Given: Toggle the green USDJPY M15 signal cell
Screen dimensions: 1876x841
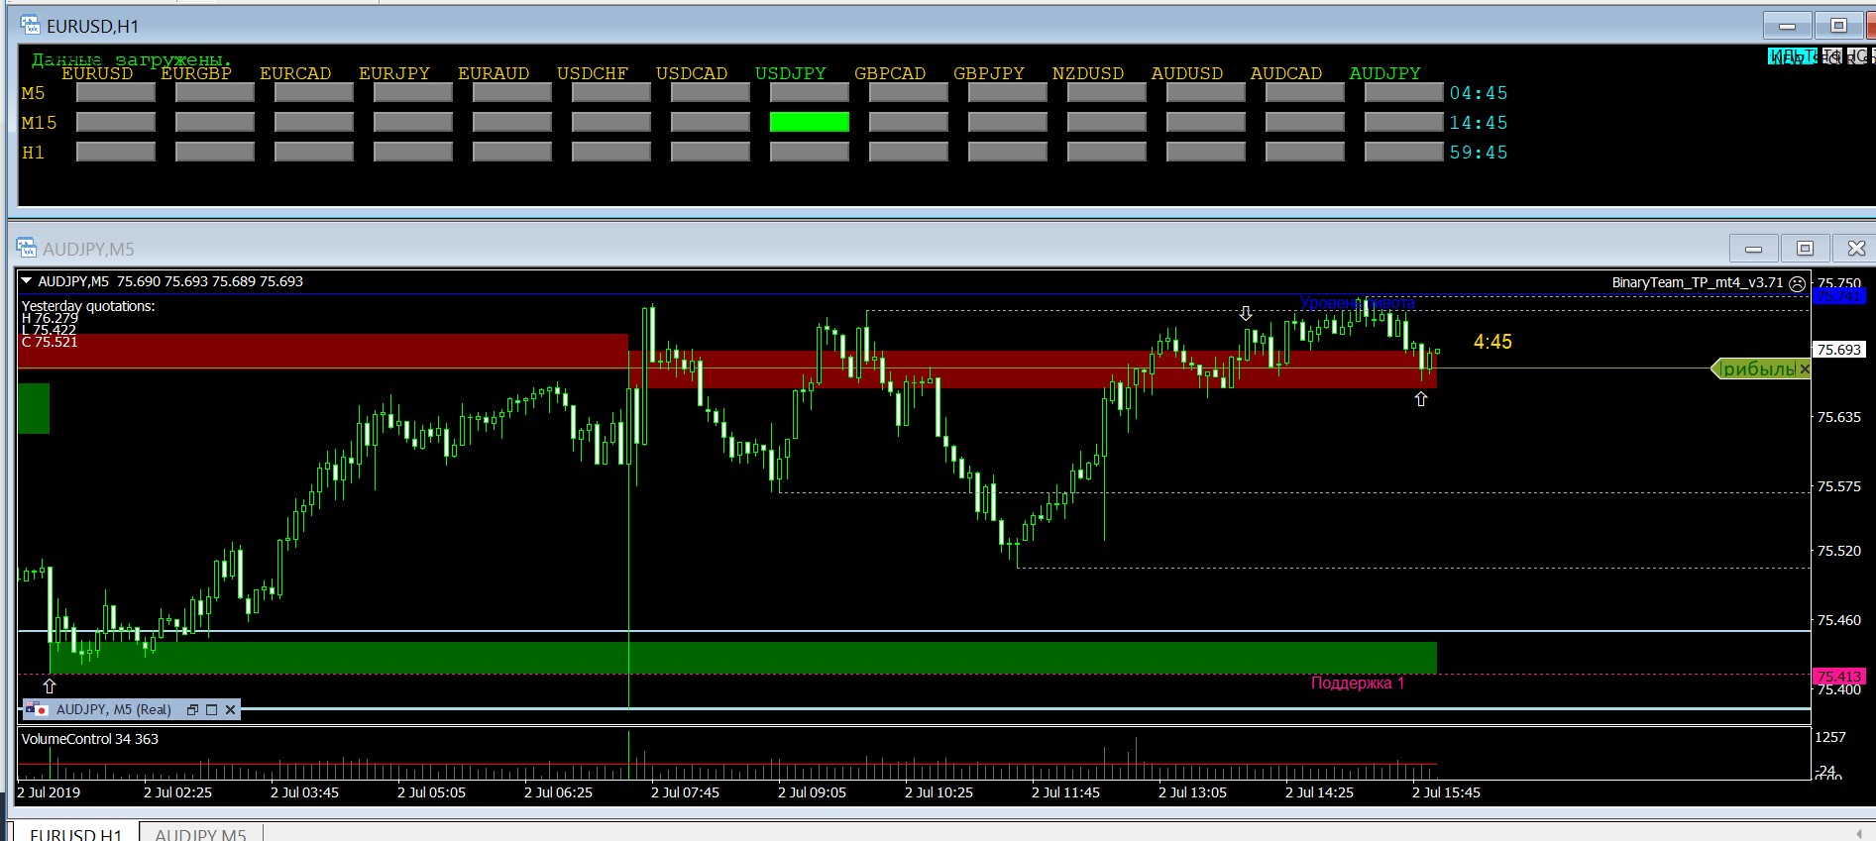Looking at the screenshot, I should point(809,122).
